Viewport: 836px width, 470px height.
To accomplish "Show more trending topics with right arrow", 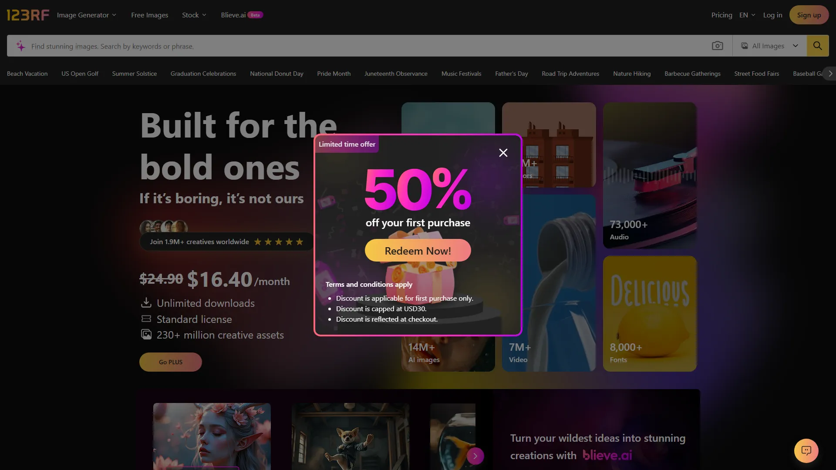I will click(x=830, y=74).
